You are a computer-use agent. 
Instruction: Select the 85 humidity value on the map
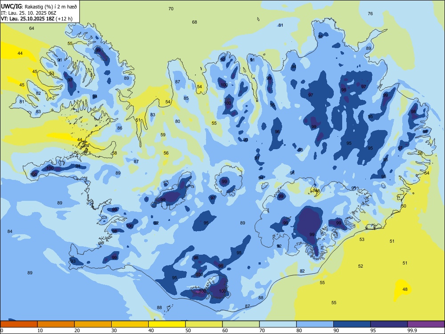pyautogui.click(x=186, y=98)
